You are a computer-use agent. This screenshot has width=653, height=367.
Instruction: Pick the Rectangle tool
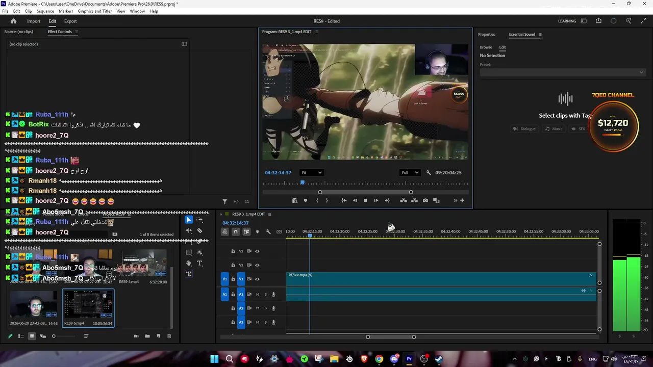coord(189,252)
